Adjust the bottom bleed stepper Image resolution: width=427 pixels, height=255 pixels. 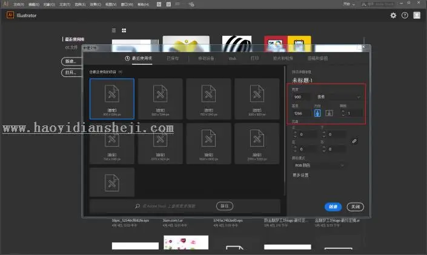(324, 134)
